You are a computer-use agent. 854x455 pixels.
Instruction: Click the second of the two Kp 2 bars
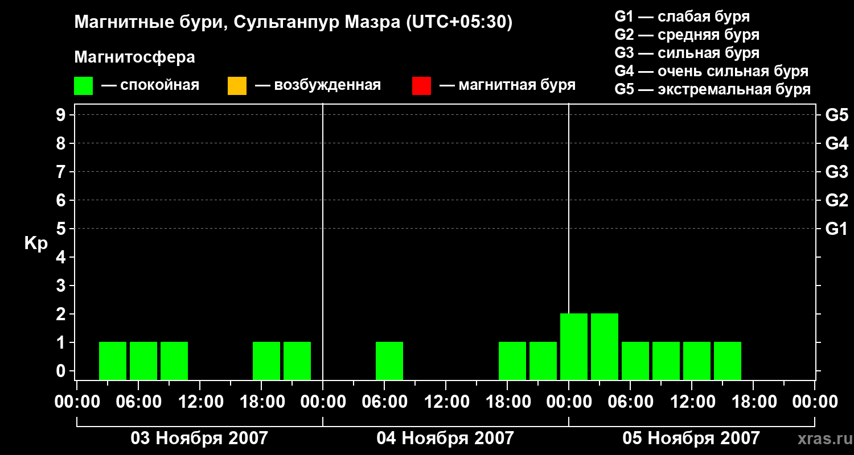click(x=605, y=346)
